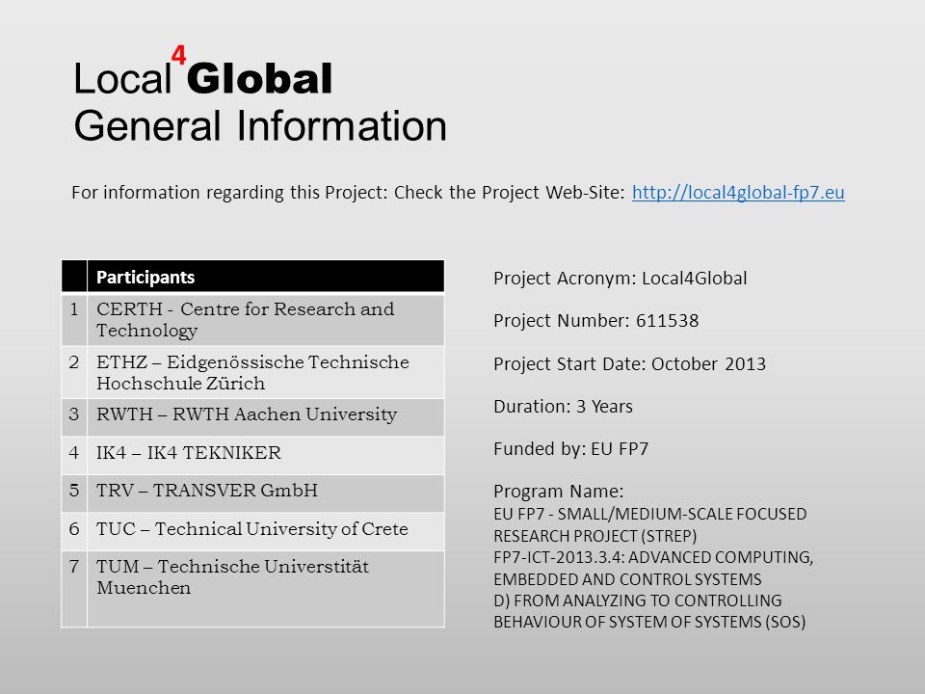This screenshot has width=925, height=694.
Task: Select the 'Participants' table header
Action: [x=266, y=277]
